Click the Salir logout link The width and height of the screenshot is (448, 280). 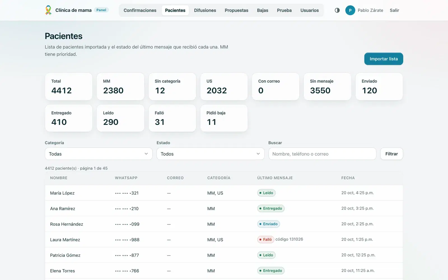pyautogui.click(x=394, y=10)
